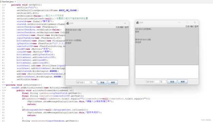Image resolution: width=213 pixels, height=122 pixels.
Task: Click the Java icon of the port-1-listening GUI window
Action: point(138,23)
